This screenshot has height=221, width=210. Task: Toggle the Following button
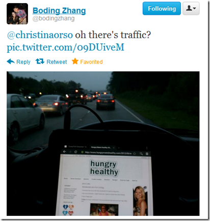coord(162,9)
